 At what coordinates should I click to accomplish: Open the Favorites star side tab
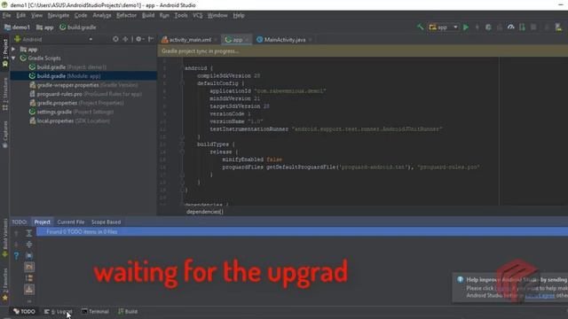(5, 285)
